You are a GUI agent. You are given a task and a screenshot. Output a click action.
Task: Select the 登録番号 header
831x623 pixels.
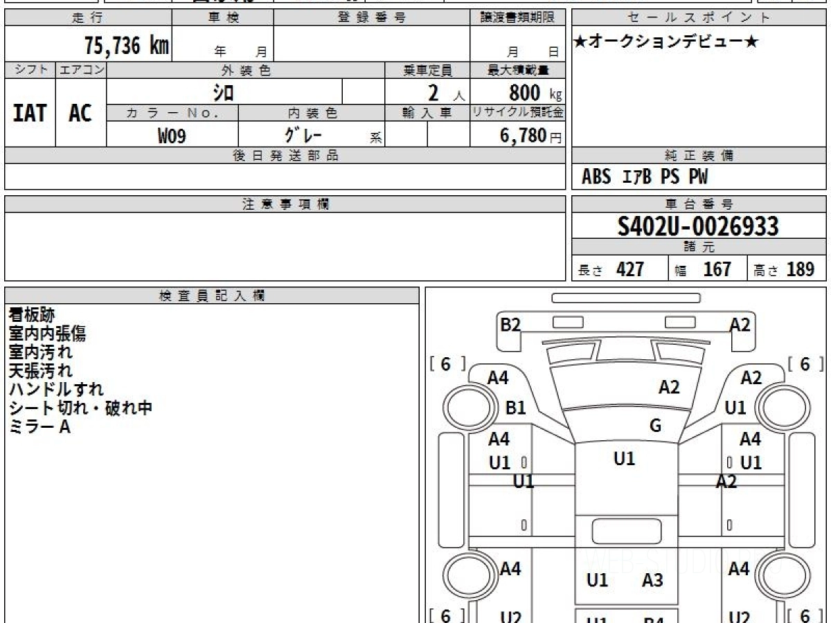pos(372,18)
